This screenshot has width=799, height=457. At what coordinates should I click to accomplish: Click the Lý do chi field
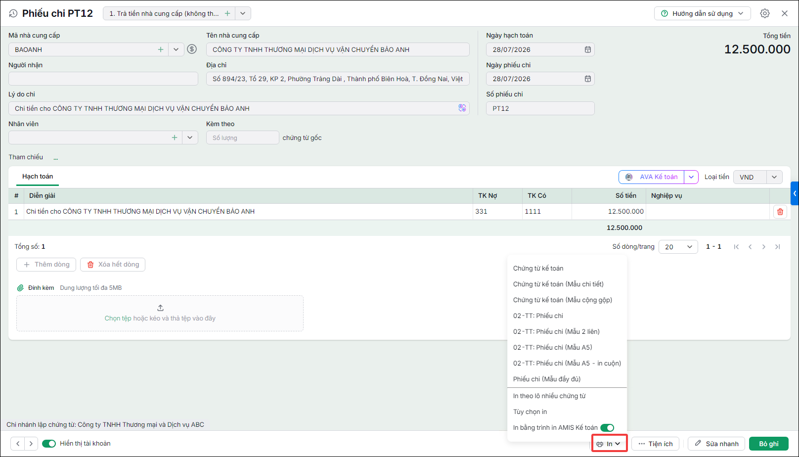[x=239, y=108]
